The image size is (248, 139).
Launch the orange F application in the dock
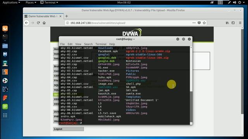click(5, 98)
